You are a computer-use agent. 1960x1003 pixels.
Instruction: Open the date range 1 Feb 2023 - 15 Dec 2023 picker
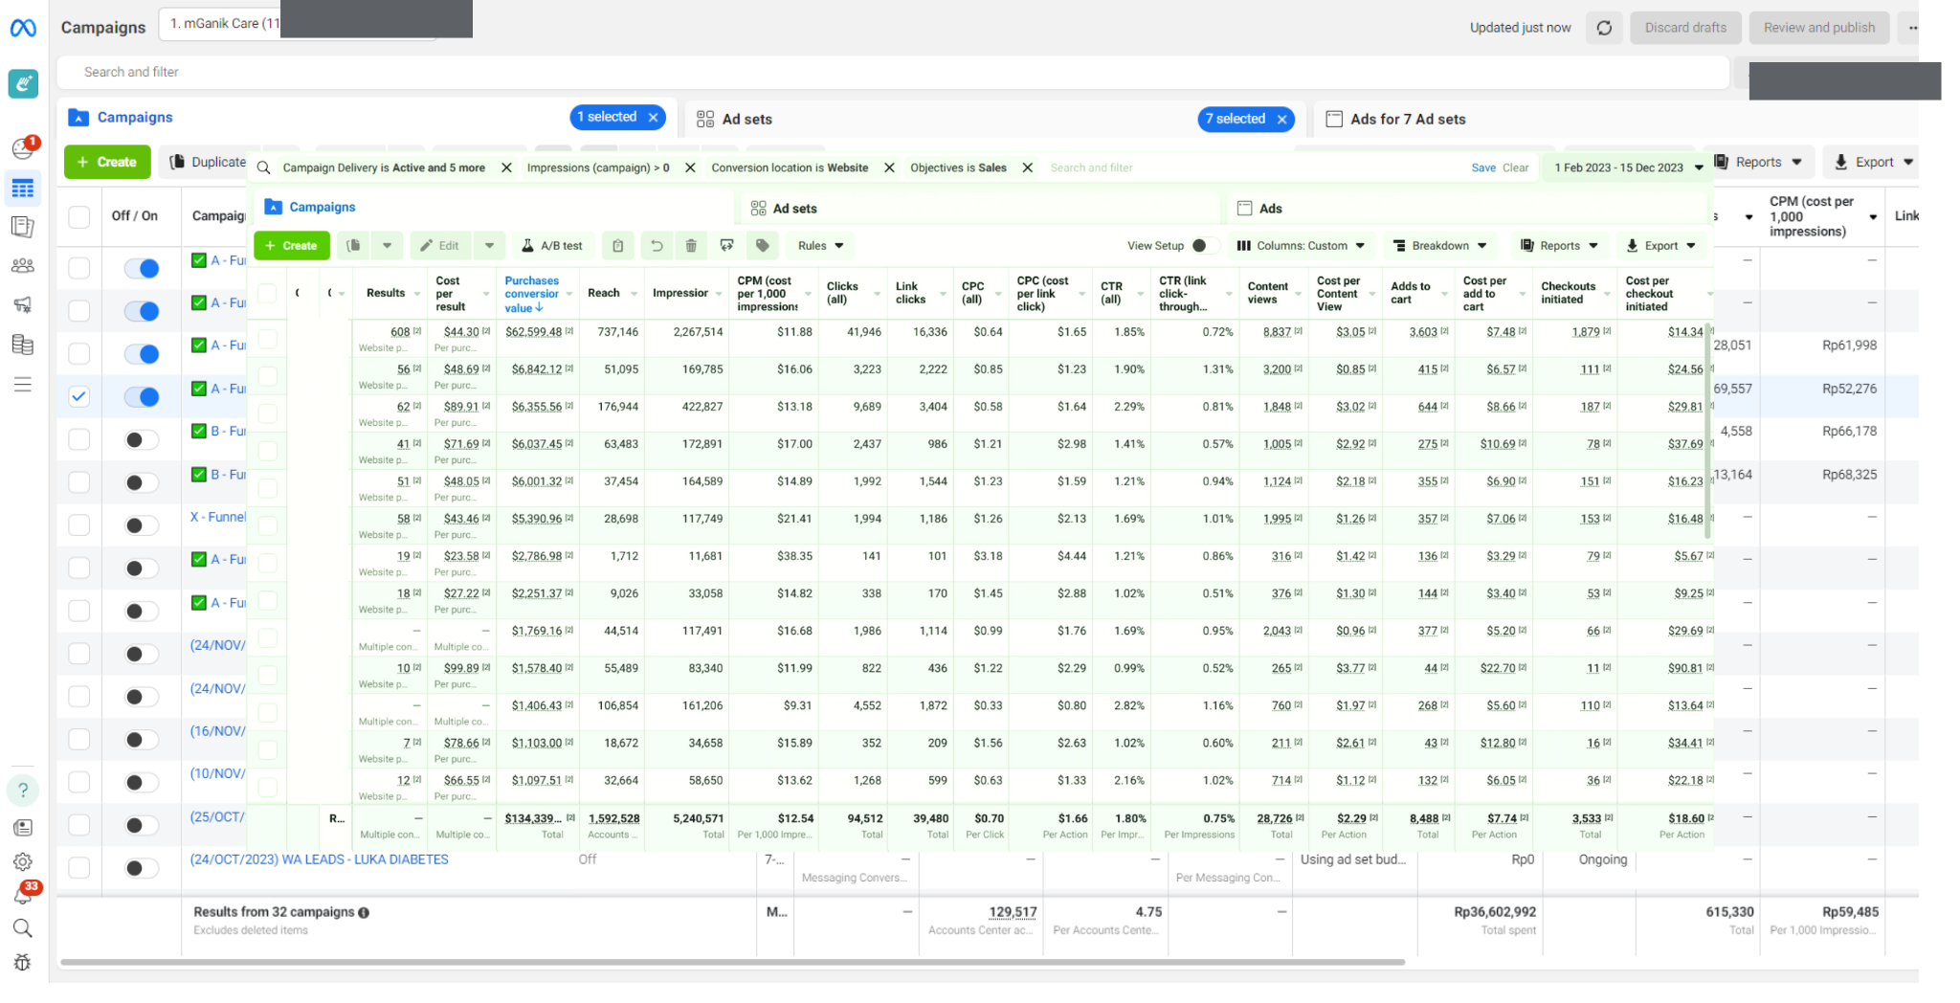(x=1627, y=167)
